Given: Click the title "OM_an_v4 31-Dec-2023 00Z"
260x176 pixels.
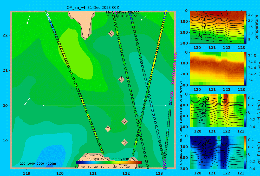Looking at the screenshot, I should (93, 8).
